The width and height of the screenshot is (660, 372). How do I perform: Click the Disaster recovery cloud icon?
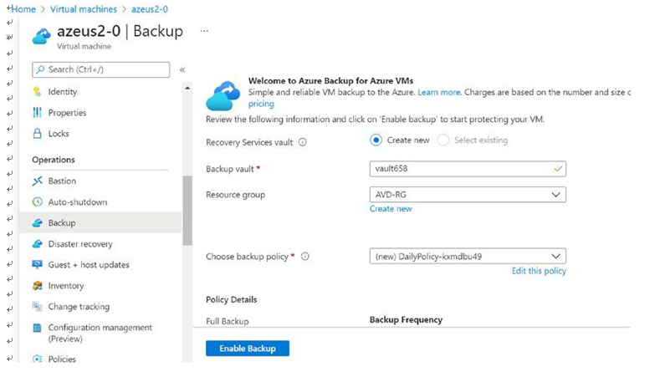(37, 243)
